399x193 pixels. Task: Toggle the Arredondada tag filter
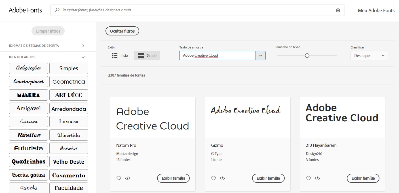point(69,108)
